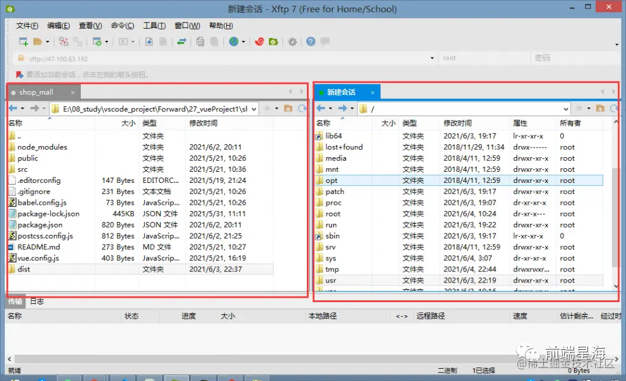Click the New Session toolbar icon
The image size is (626, 381).
pos(23,42)
